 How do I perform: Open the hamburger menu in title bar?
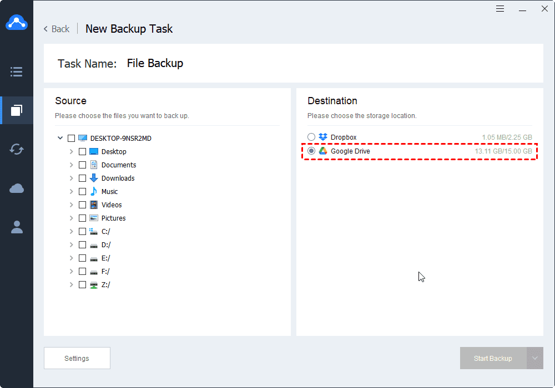click(500, 9)
